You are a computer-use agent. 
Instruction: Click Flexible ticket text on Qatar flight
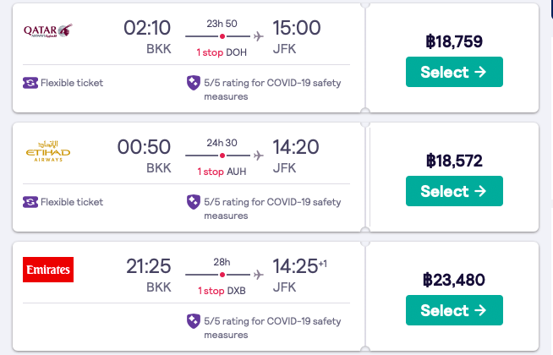point(72,83)
